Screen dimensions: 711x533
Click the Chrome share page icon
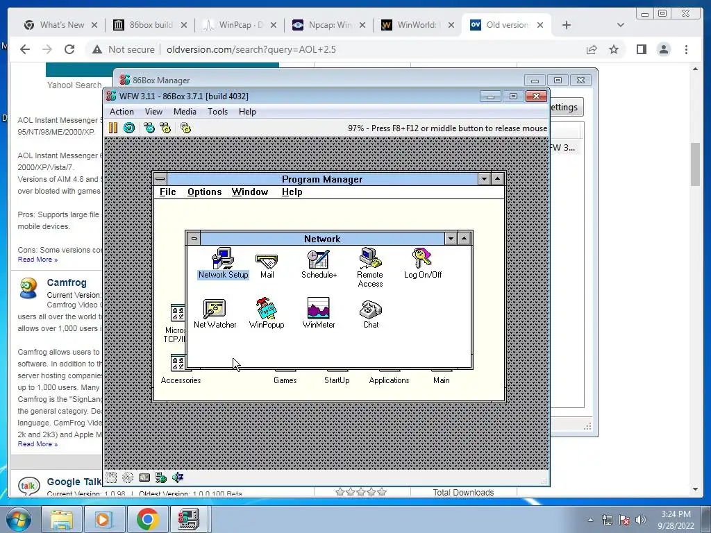[592, 49]
